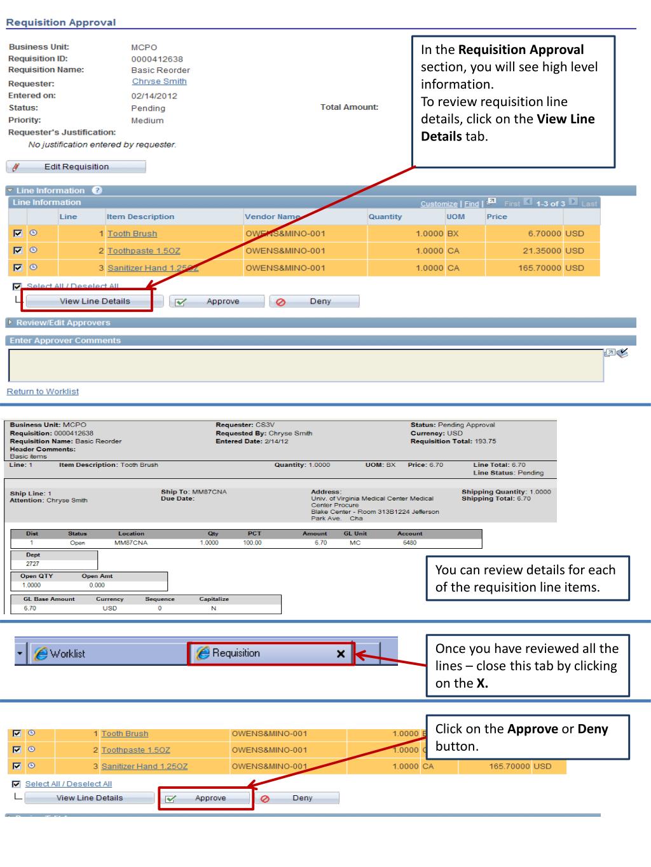The height and width of the screenshot is (867, 651).
Task: Click the Edit Requisition button
Action: coord(76,166)
